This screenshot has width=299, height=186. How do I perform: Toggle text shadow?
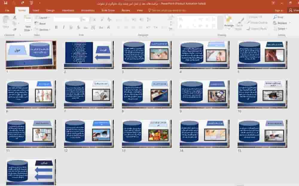78,27
